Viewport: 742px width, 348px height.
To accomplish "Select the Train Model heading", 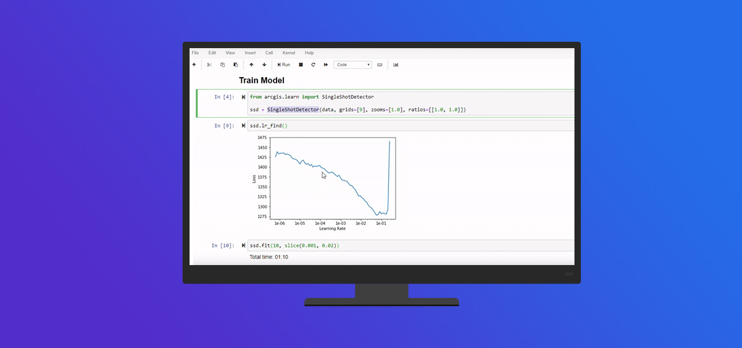I will (261, 81).
